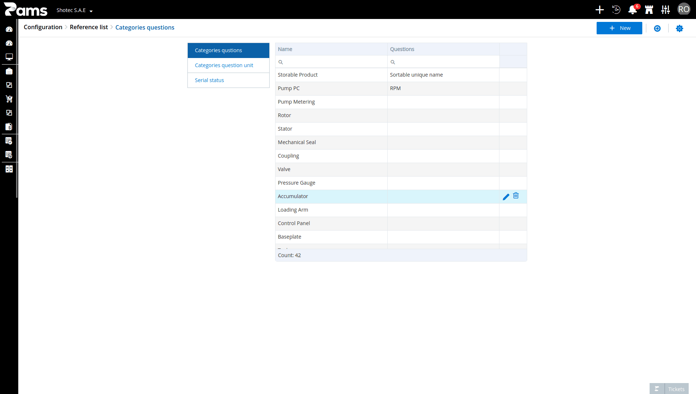
Task: Edit the Accumulator row with pencil icon
Action: tap(506, 197)
